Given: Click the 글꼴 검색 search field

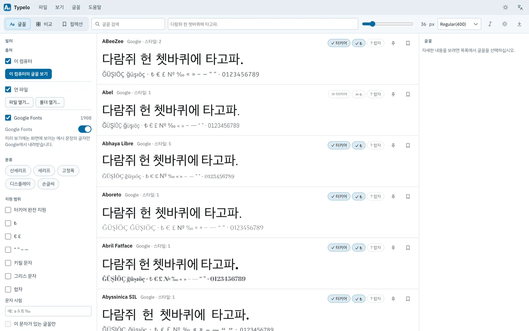Looking at the screenshot, I should pyautogui.click(x=128, y=24).
